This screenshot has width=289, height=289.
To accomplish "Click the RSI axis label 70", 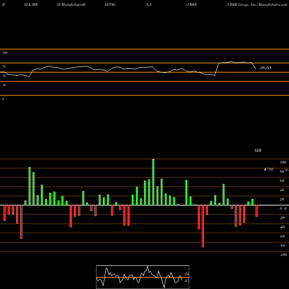I will (4, 66).
